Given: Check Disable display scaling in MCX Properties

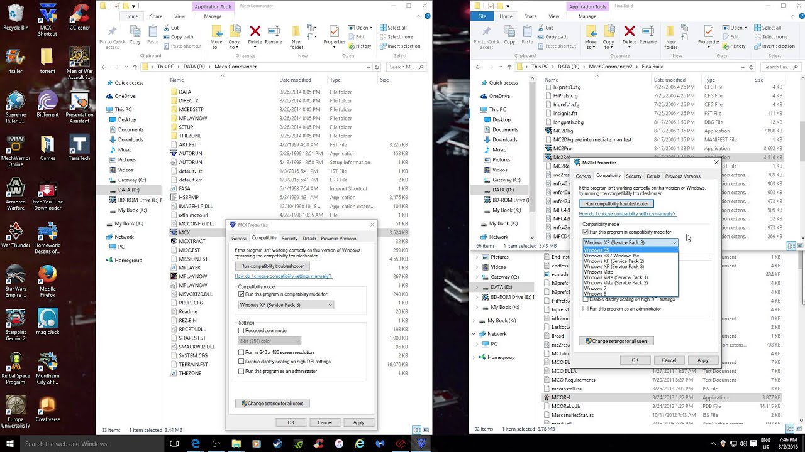Looking at the screenshot, I should (x=241, y=362).
